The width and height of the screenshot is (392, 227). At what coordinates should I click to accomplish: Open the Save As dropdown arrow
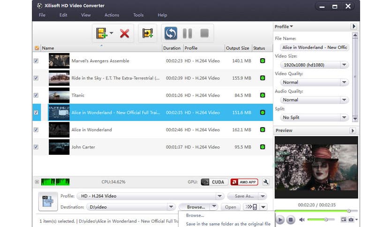click(x=263, y=196)
